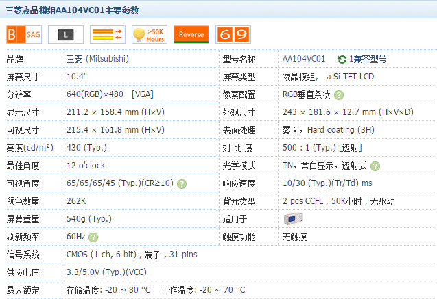Click the 背光类型 row label
This screenshot has width=437, height=299.
click(239, 201)
